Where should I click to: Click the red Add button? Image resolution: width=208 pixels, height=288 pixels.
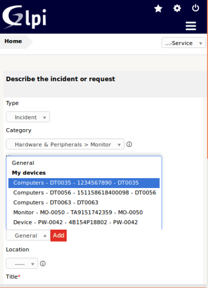(x=59, y=235)
